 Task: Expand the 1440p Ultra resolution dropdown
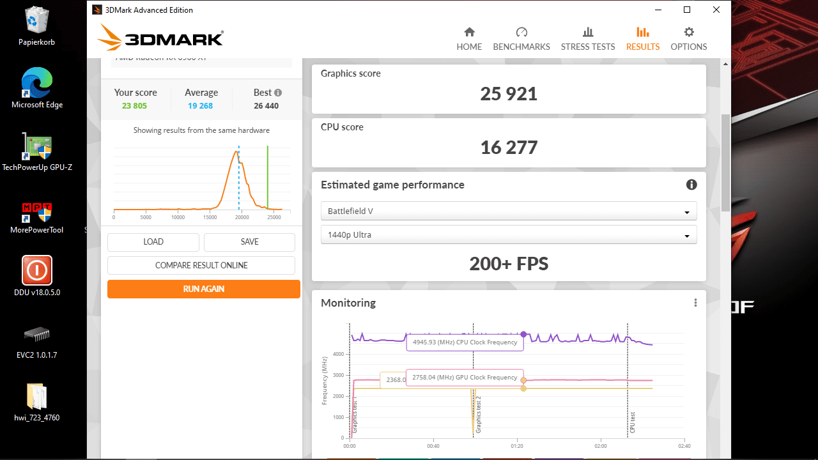click(509, 234)
